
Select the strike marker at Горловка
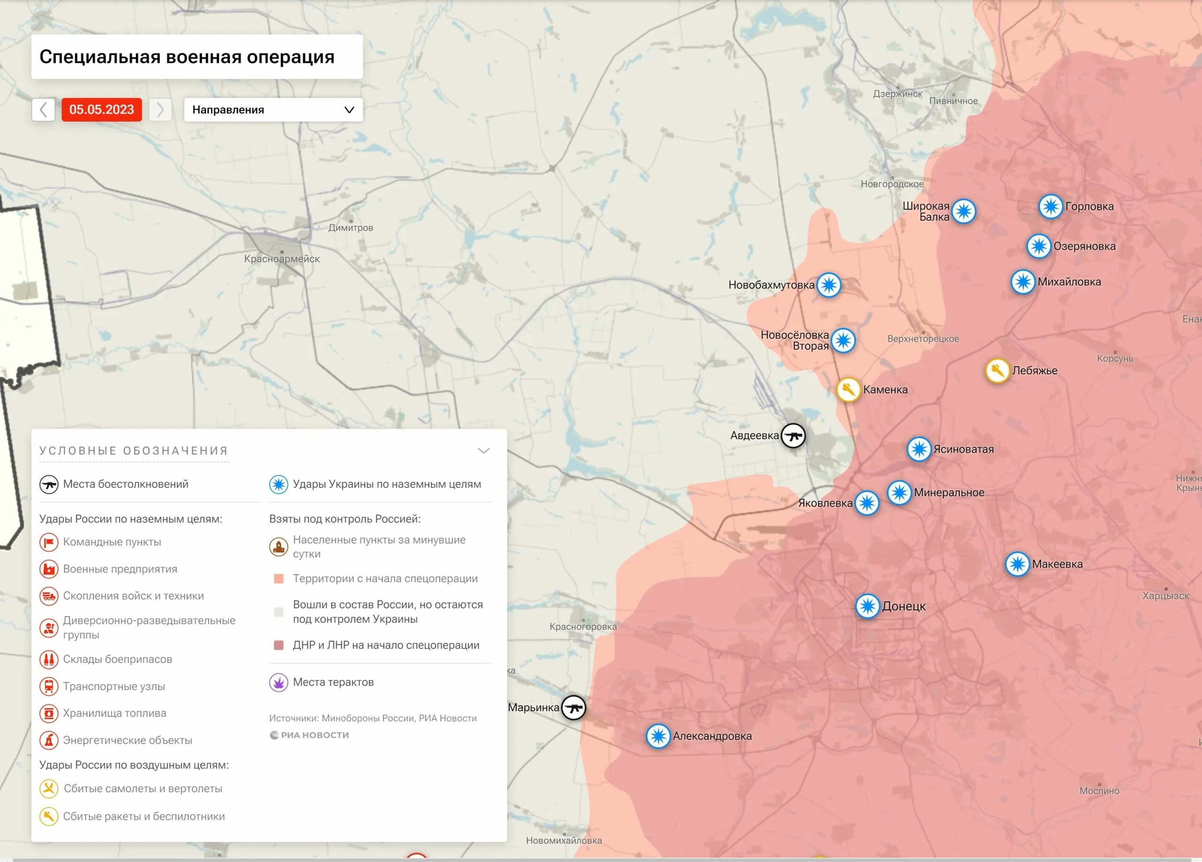click(1050, 207)
